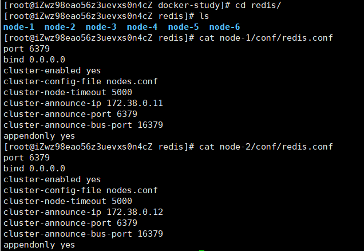Click the terminal cursor at the bottom

(201, 250)
